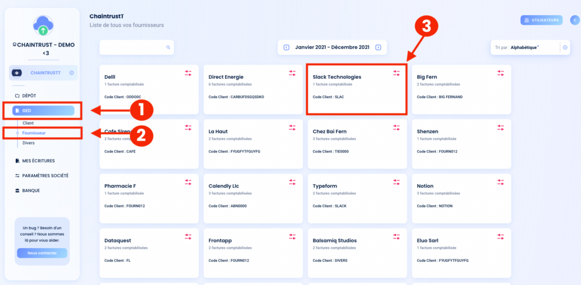
Task: Open the Janvier 2021 - Décembre 2021 period selector
Action: (332, 48)
